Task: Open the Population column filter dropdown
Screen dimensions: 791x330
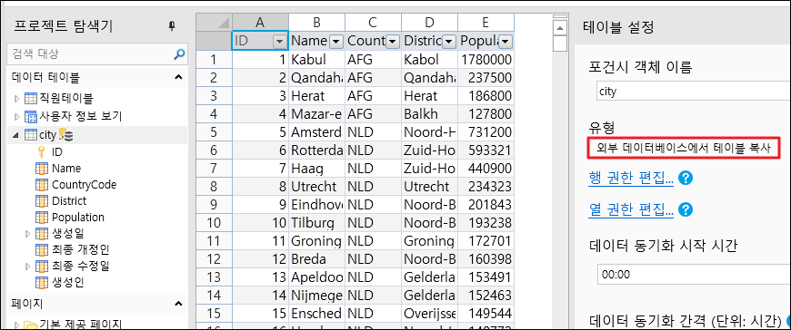Action: click(506, 42)
